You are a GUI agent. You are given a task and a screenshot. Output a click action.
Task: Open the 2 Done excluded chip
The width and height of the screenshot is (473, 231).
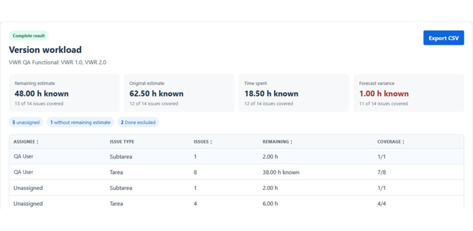[138, 122]
